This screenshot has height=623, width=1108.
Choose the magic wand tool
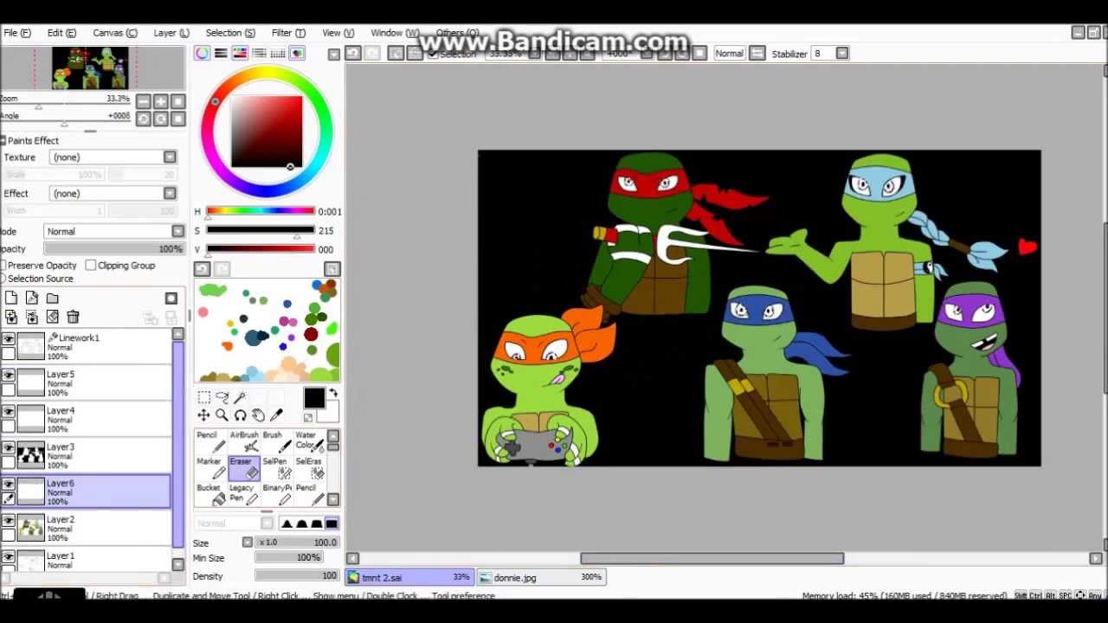[x=240, y=397]
